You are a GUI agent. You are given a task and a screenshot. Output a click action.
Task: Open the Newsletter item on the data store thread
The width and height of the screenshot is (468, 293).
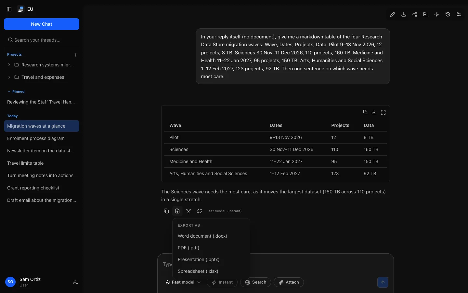[x=42, y=151]
